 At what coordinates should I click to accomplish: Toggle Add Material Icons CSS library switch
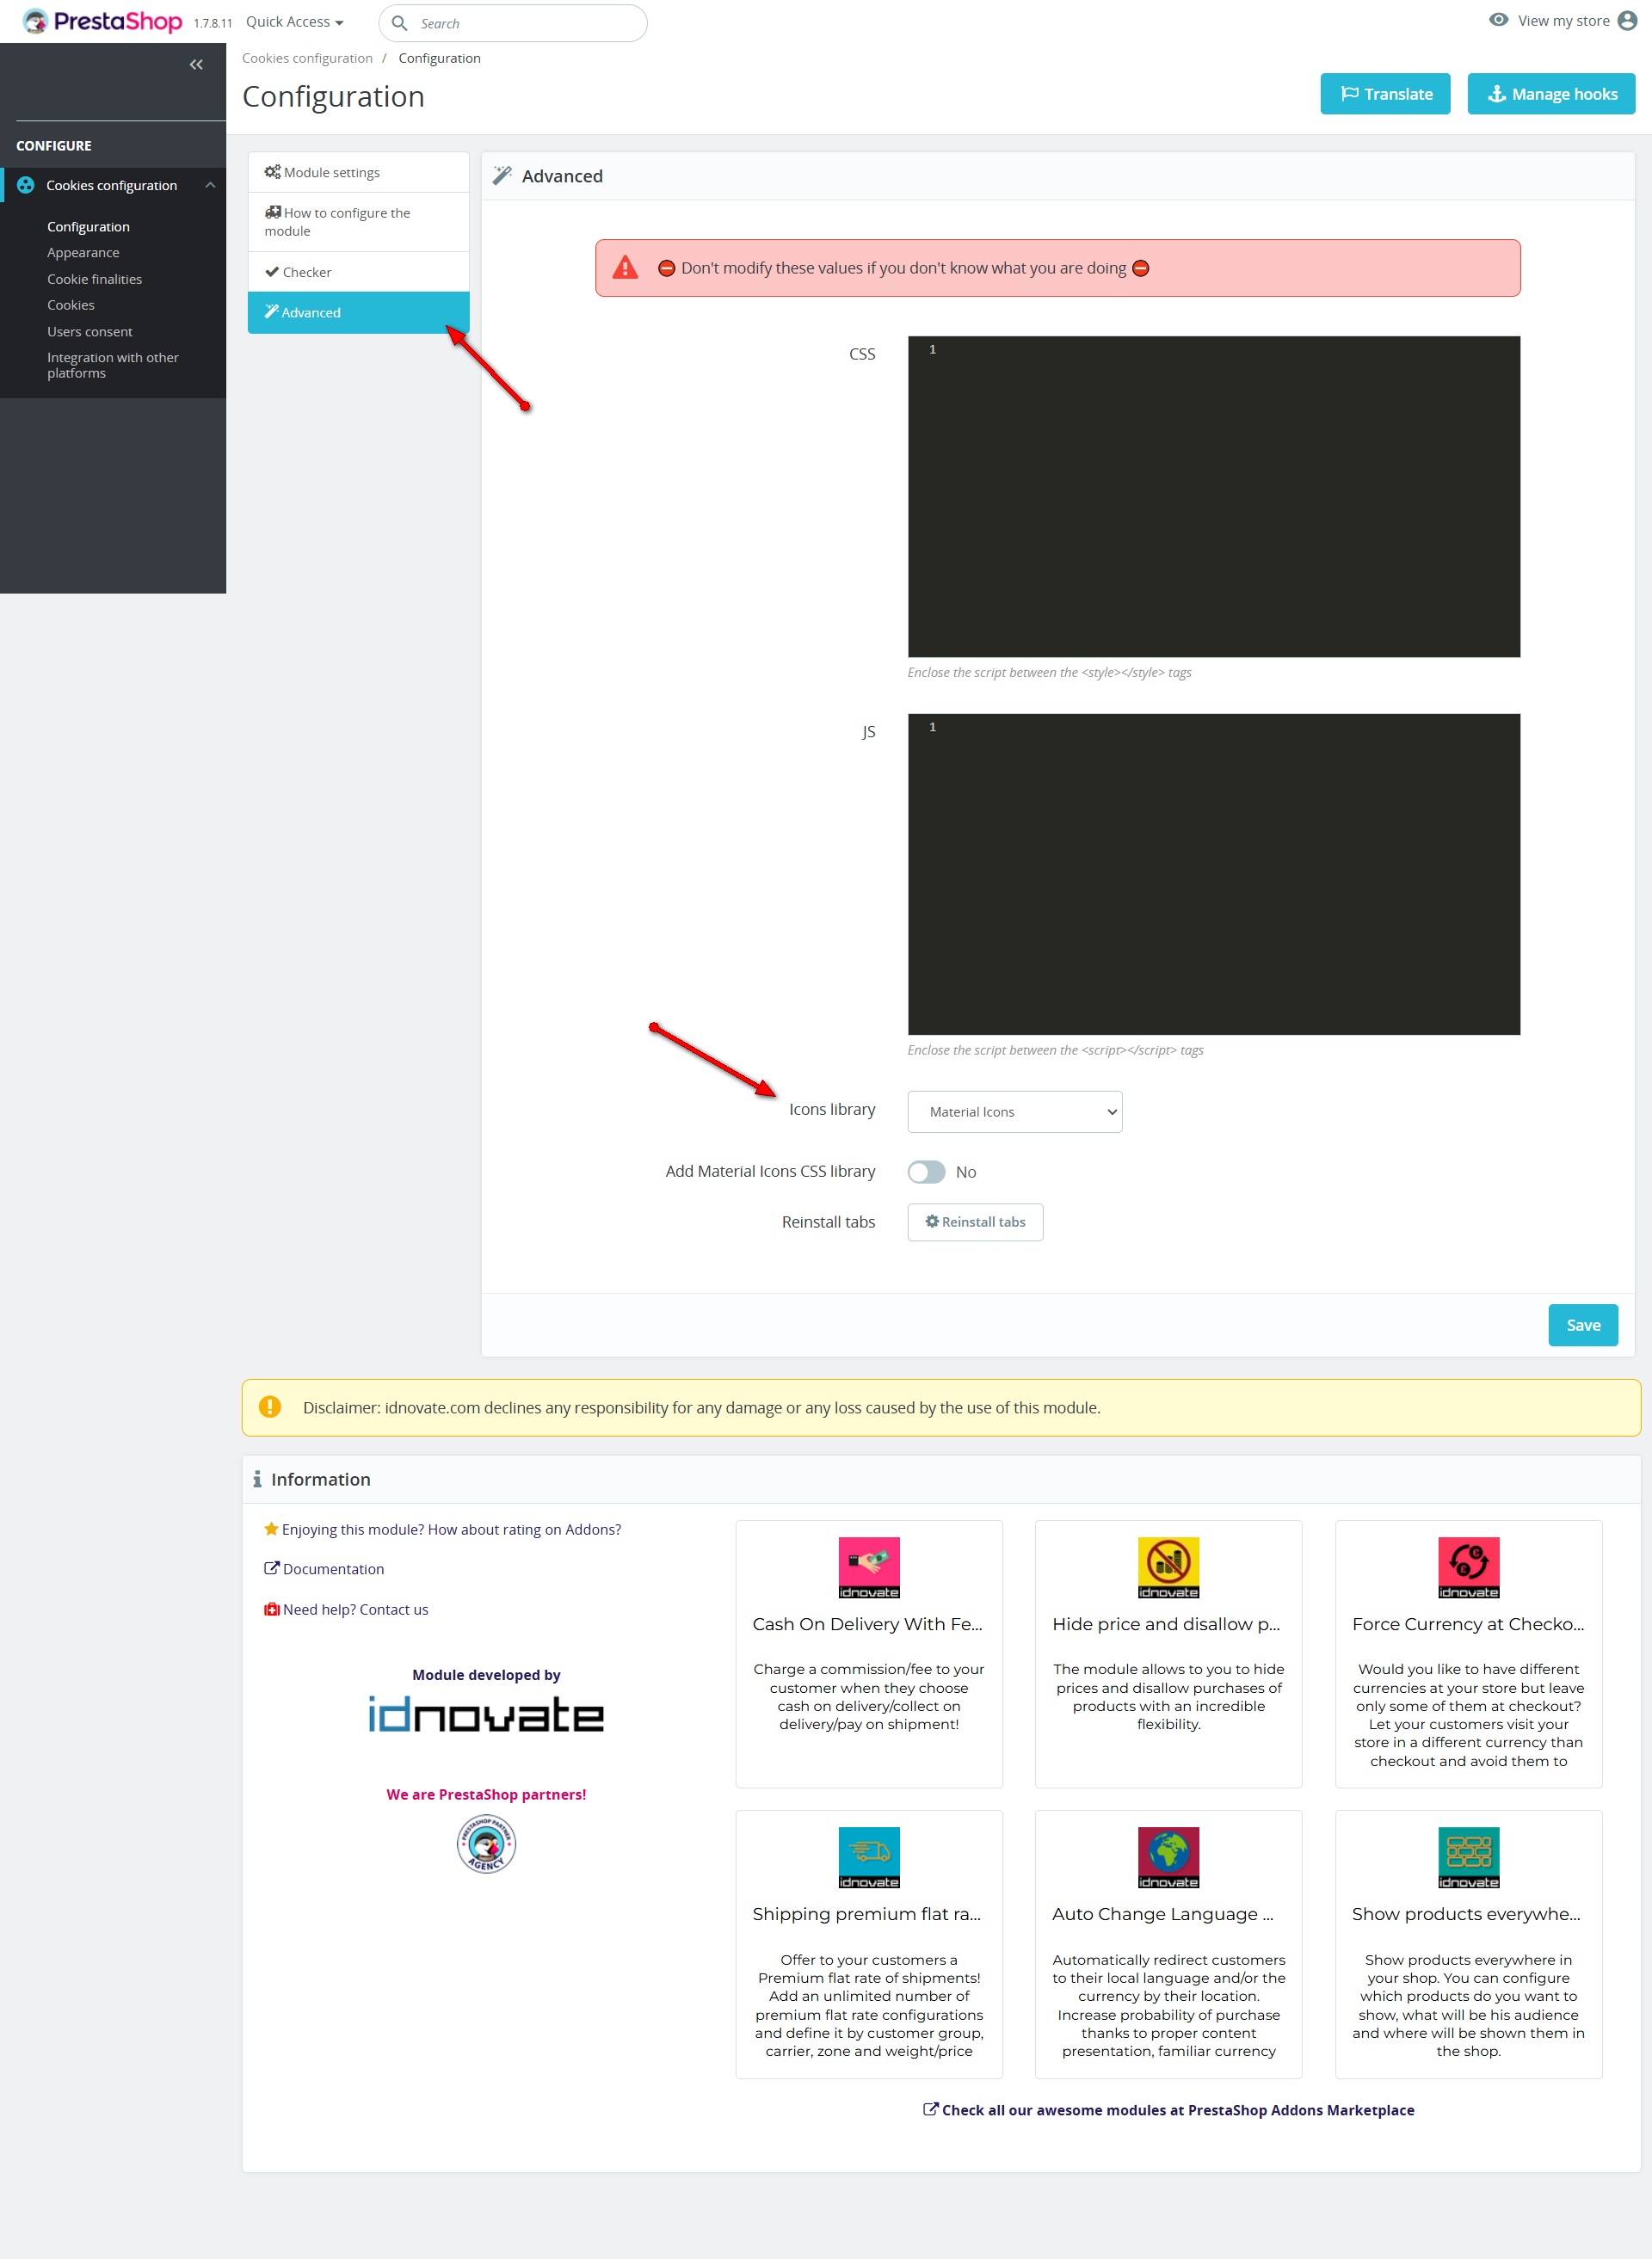[x=926, y=1172]
